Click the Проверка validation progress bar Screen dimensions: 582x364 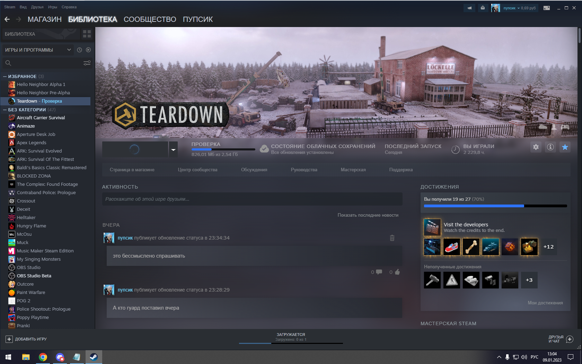[223, 149]
